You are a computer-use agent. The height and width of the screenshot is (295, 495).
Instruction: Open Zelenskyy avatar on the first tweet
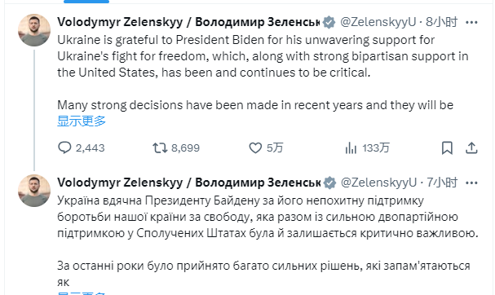[34, 30]
